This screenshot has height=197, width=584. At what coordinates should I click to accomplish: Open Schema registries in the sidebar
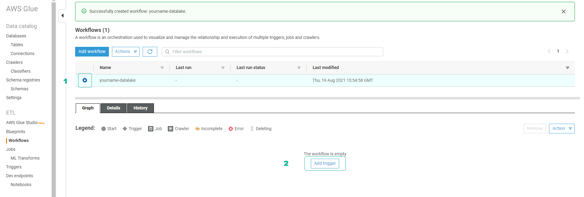pyautogui.click(x=23, y=80)
